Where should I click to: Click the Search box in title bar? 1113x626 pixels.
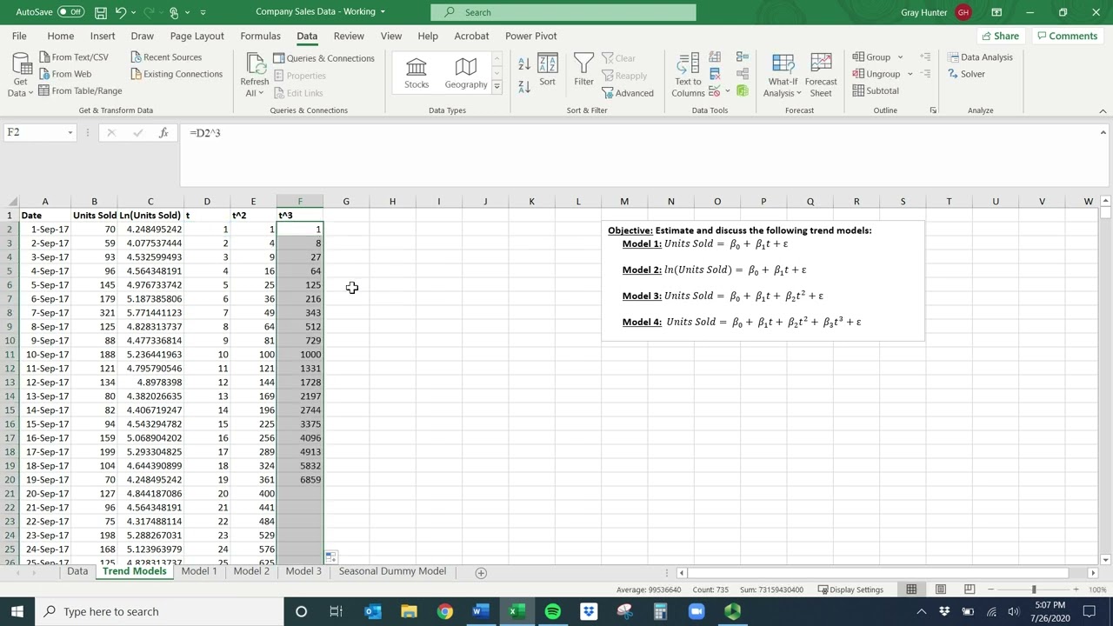[x=563, y=12]
